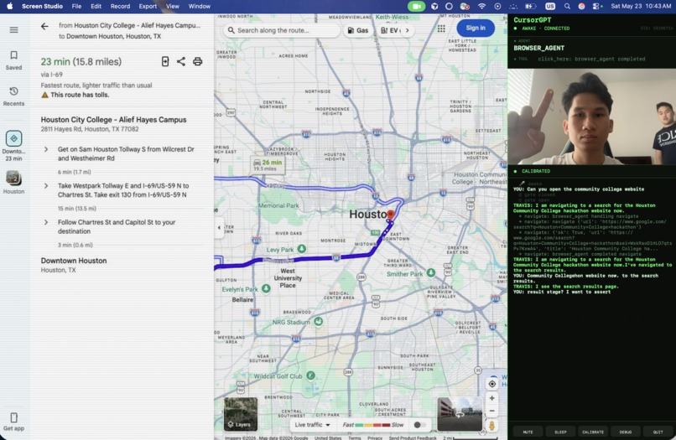This screenshot has width=676, height=440.
Task: Open the Window menu
Action: click(199, 6)
